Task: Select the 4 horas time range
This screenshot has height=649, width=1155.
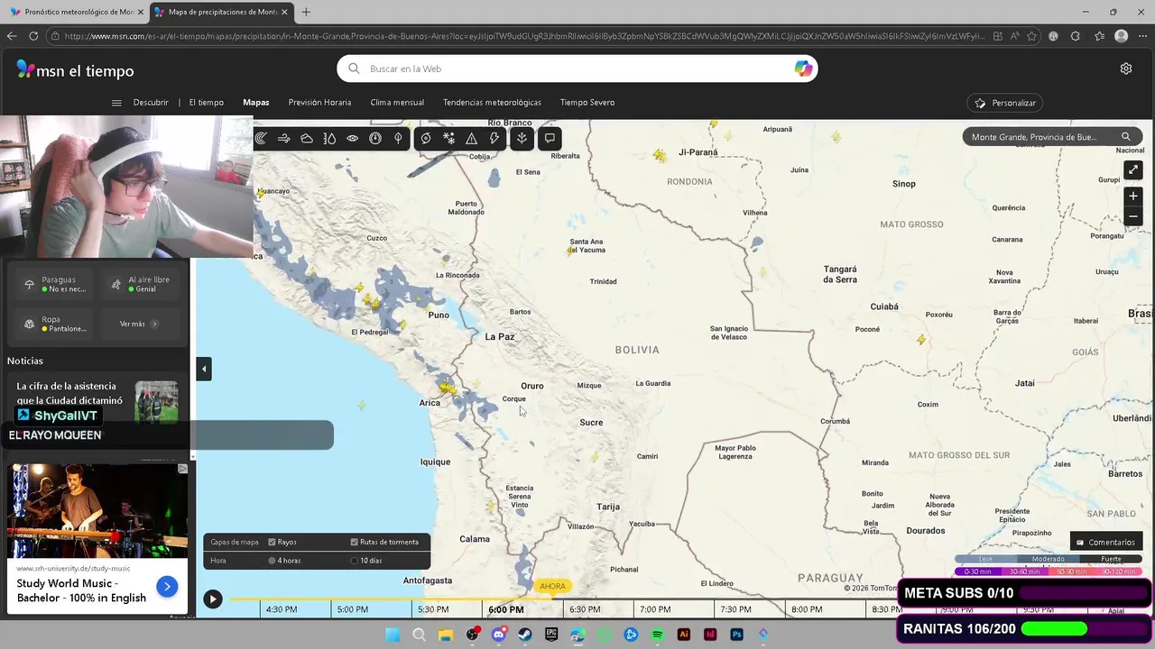Action: click(272, 561)
